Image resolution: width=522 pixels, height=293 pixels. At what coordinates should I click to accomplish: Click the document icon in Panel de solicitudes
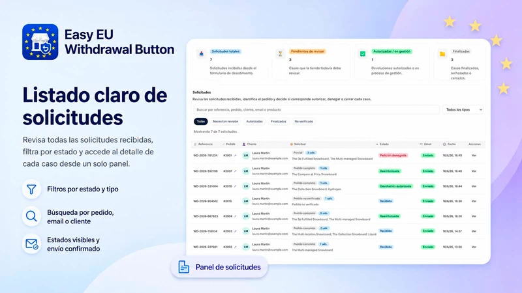pos(183,267)
